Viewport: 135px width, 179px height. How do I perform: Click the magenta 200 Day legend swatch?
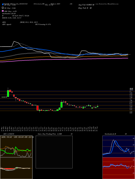pyautogui.click(x=3, y=11)
